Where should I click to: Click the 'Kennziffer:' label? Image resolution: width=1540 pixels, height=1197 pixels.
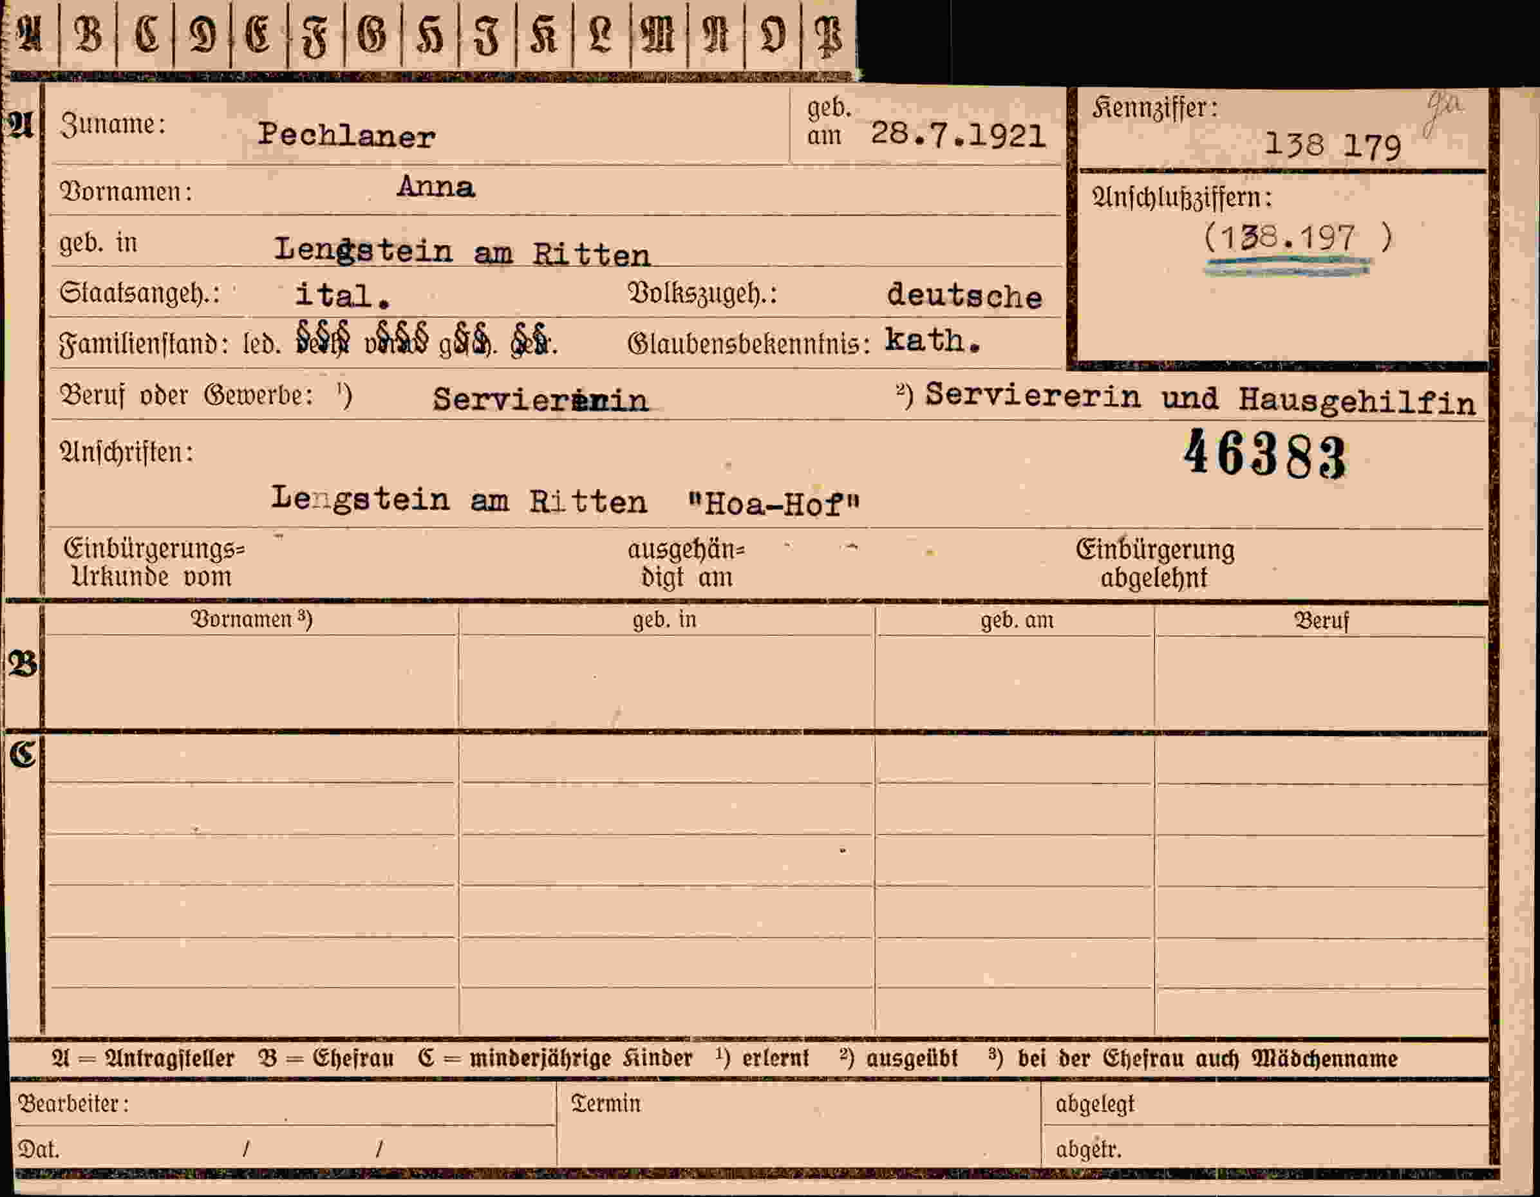pos(1155,108)
